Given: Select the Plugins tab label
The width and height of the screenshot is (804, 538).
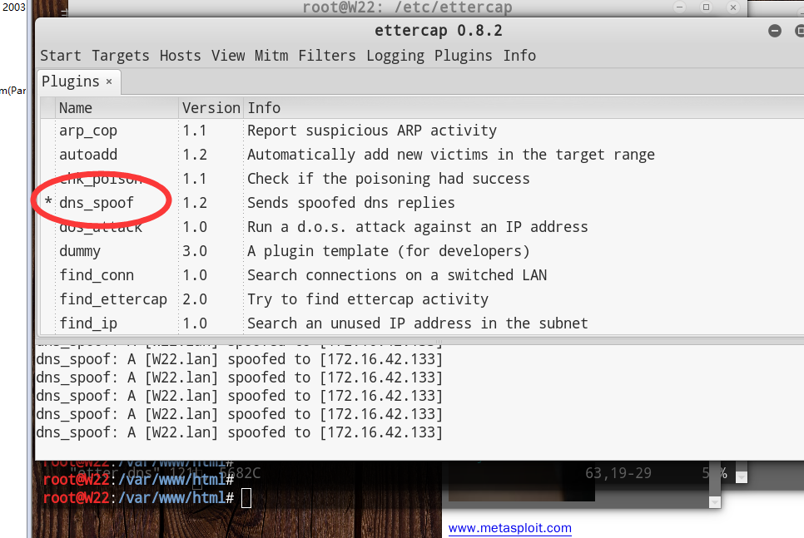Looking at the screenshot, I should coord(71,81).
